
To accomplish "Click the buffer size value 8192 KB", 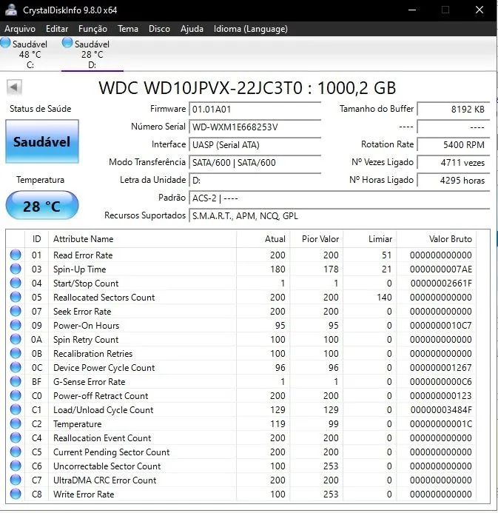I will pos(454,109).
